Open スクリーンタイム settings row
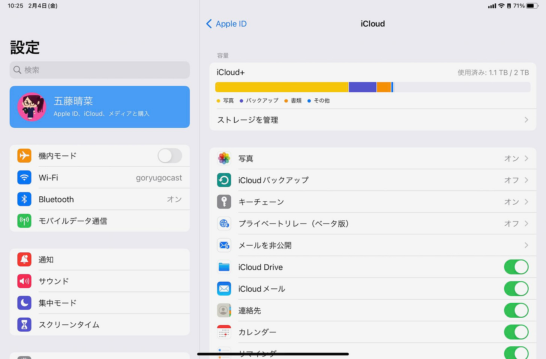Screen dimensions: 546x359 pyautogui.click(x=100, y=324)
